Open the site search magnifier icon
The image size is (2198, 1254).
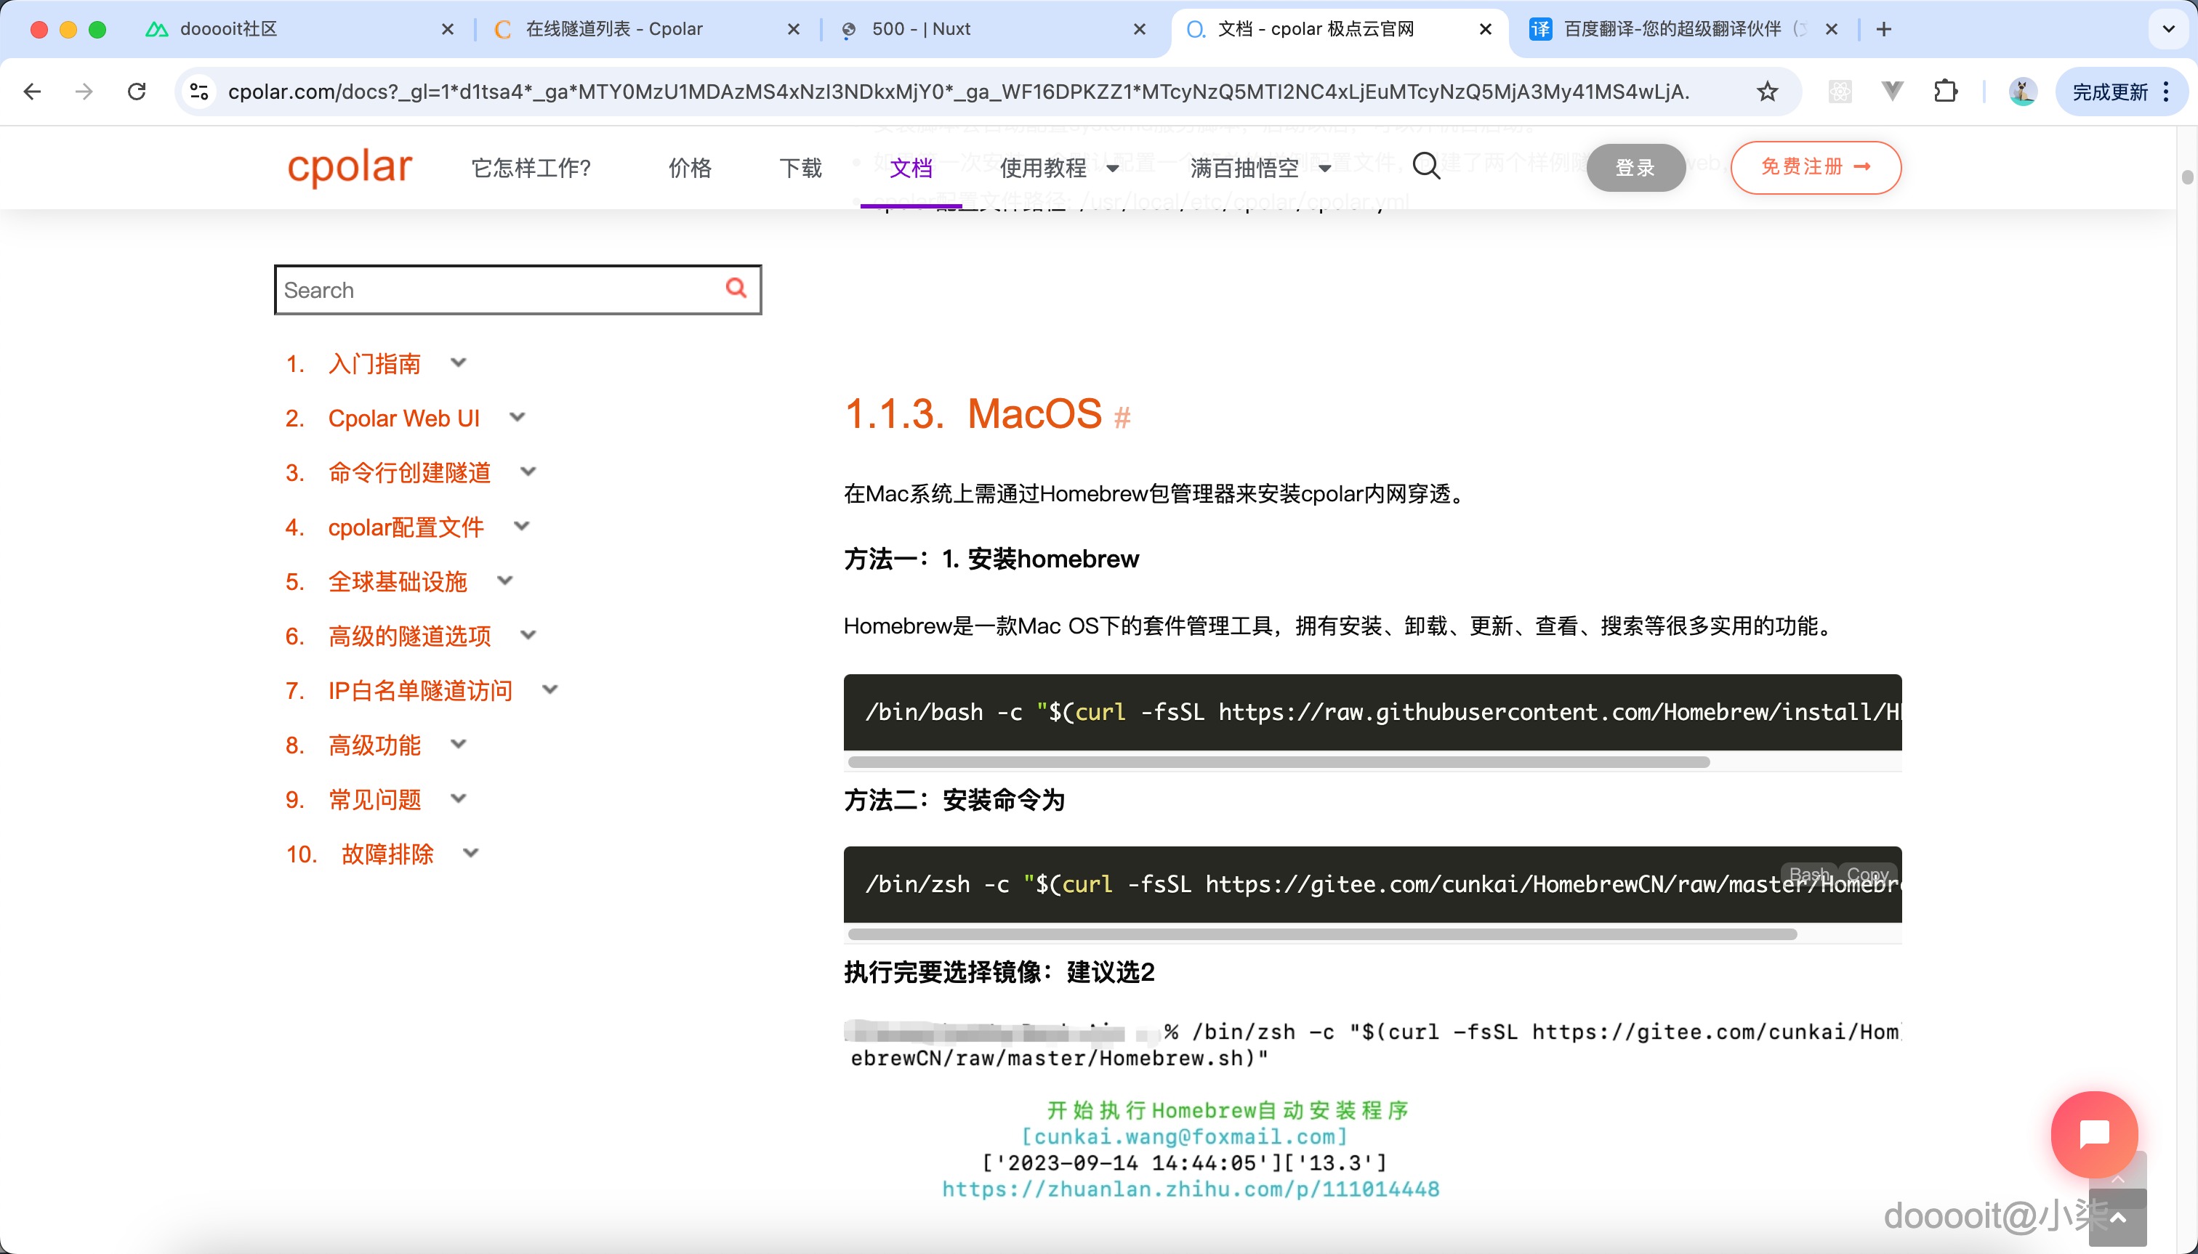point(1426,167)
